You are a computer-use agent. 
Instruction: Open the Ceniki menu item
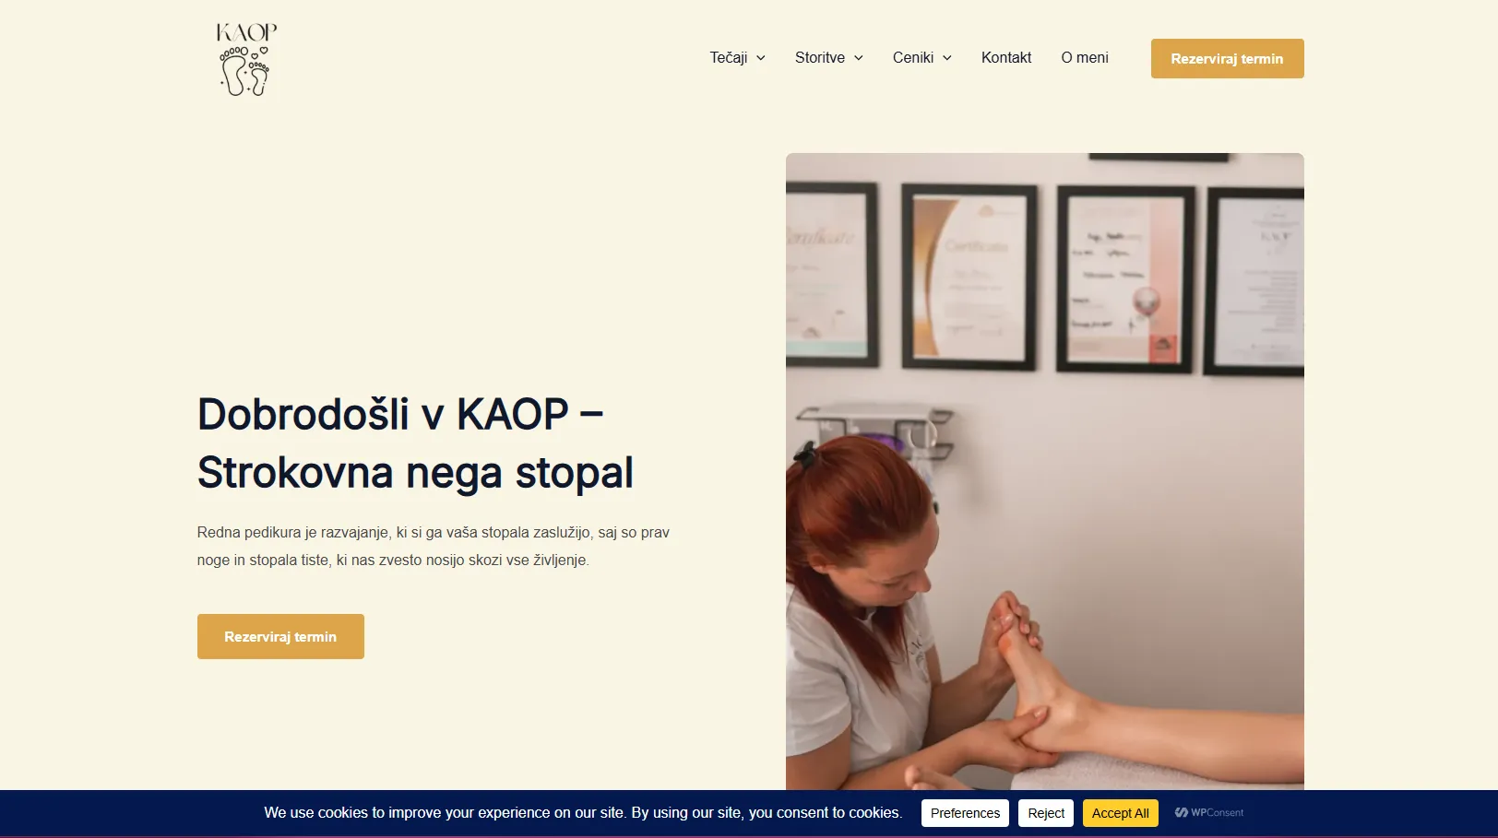pyautogui.click(x=913, y=57)
